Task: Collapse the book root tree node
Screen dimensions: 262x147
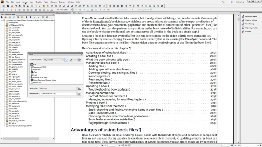Action: pos(2,20)
